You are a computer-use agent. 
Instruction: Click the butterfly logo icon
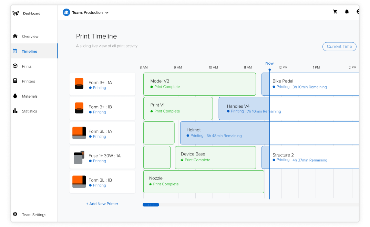(16, 13)
